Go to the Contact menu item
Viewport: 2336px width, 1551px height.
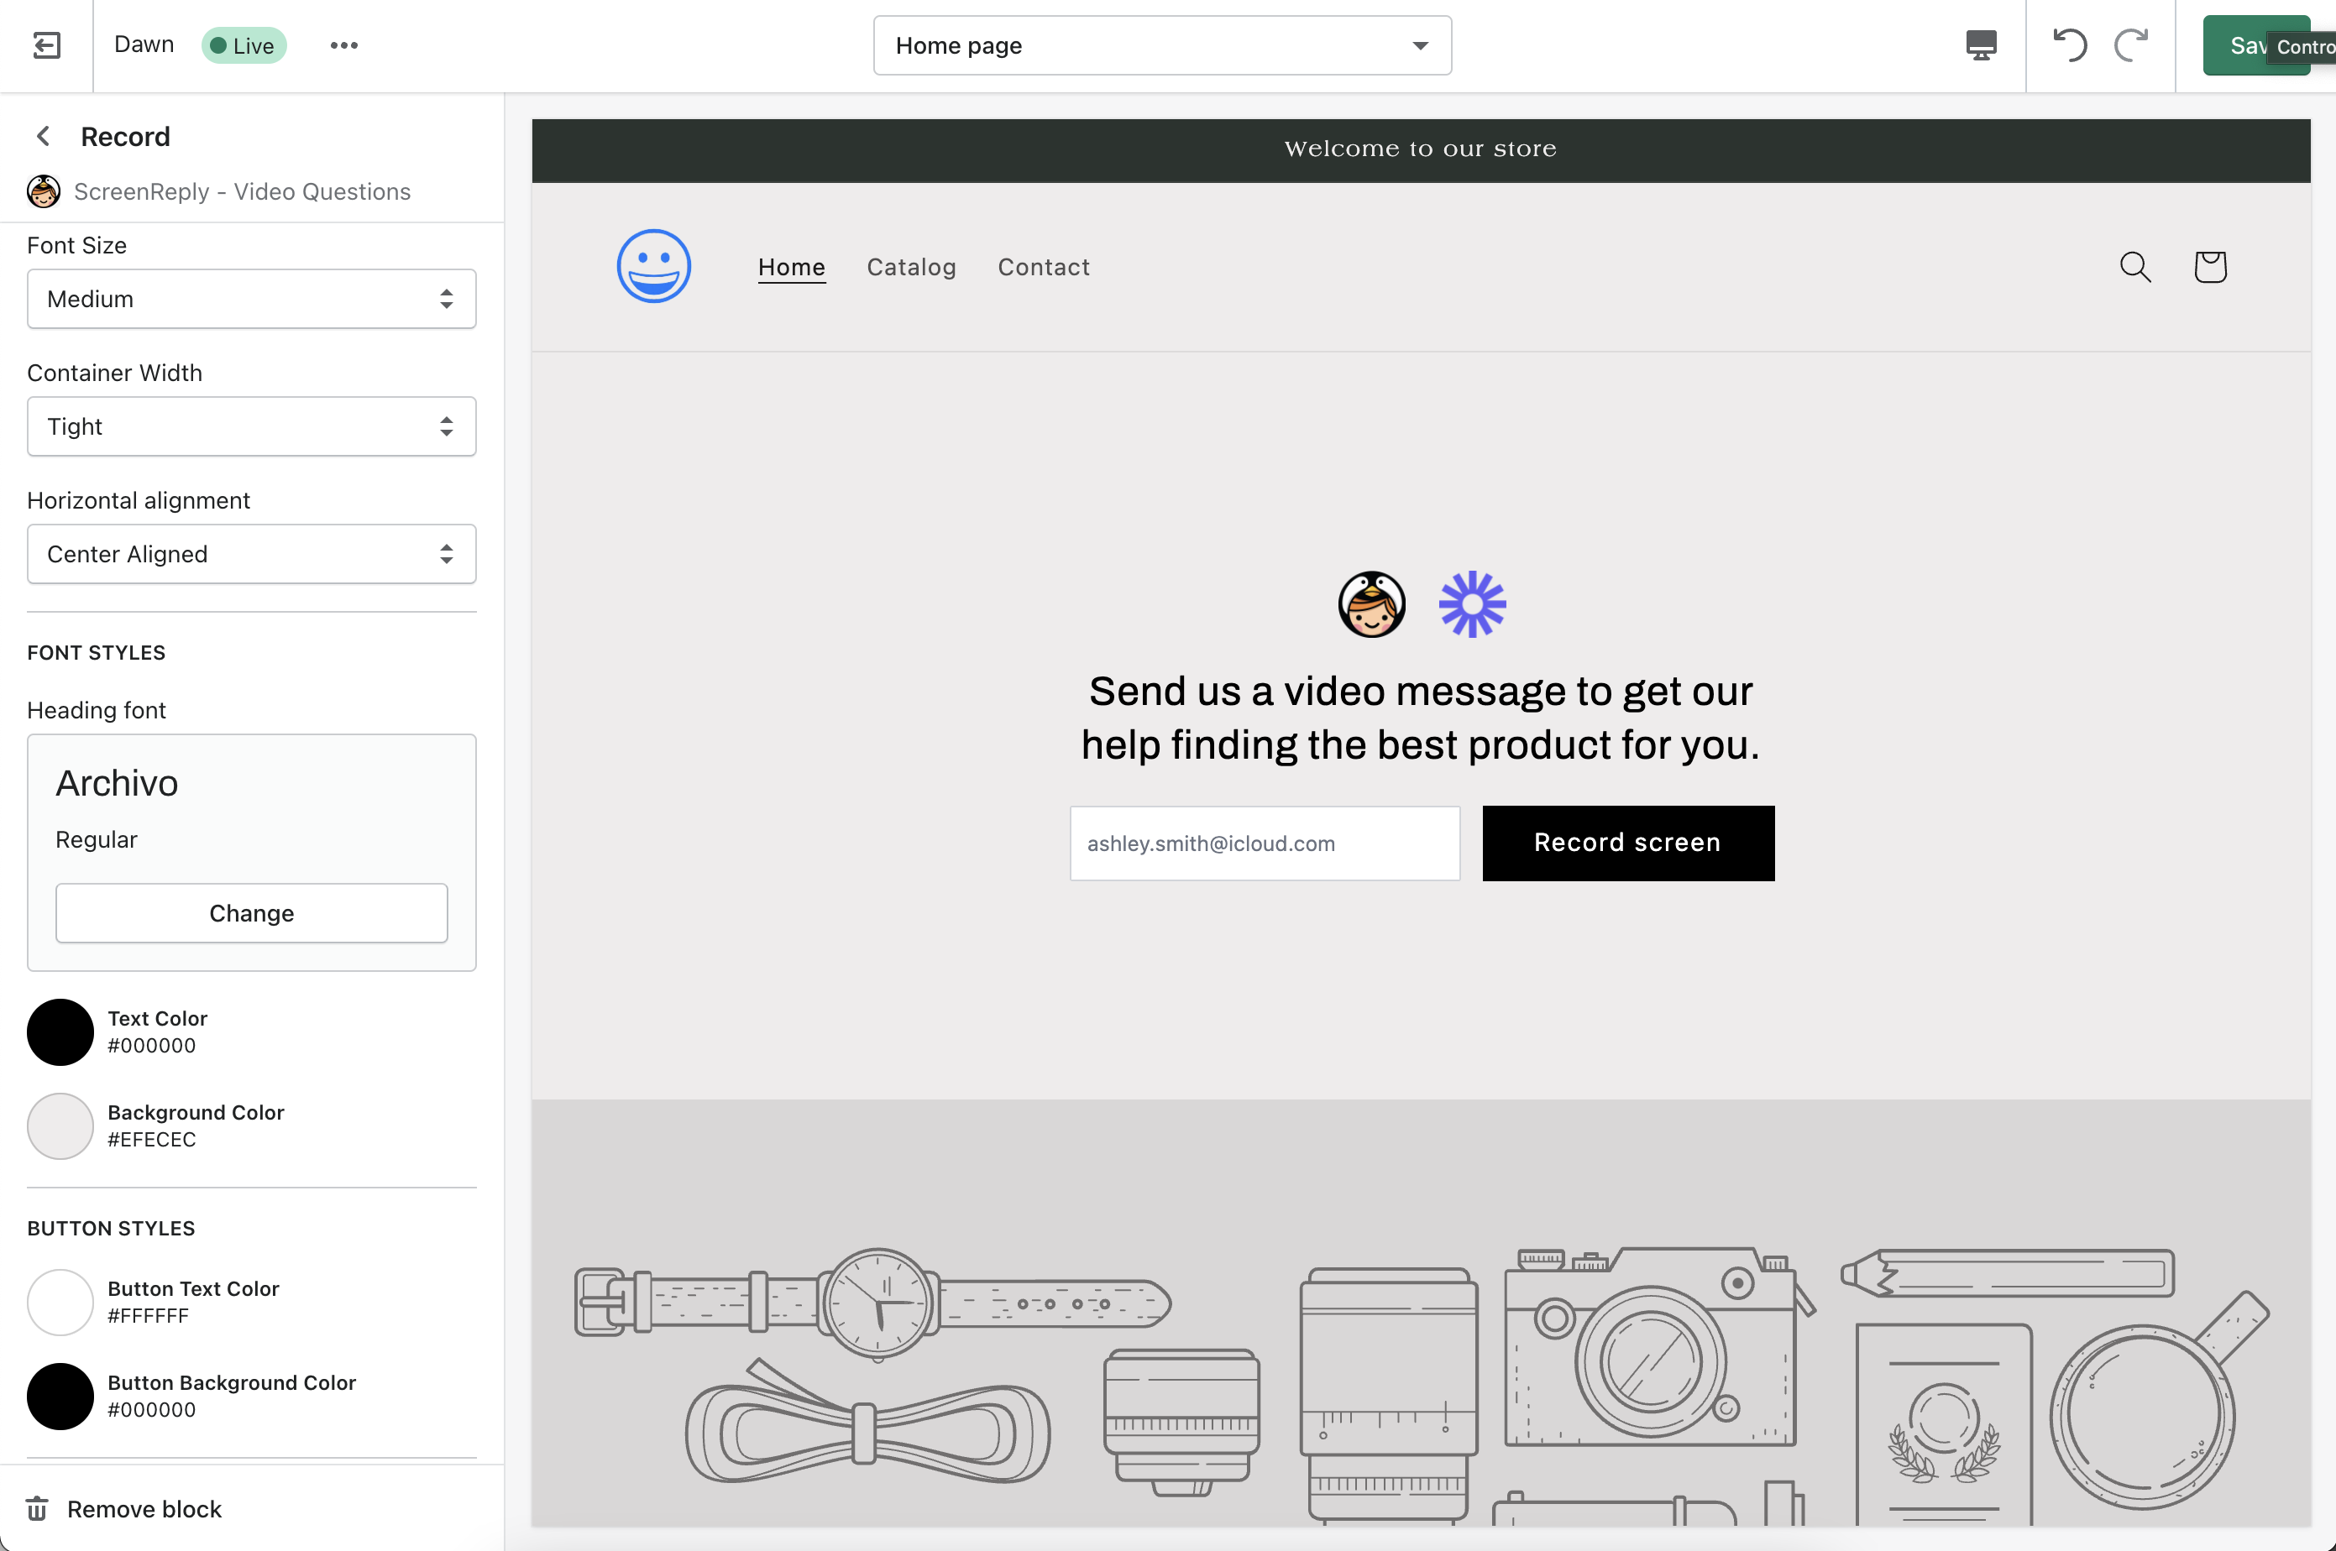point(1043,267)
